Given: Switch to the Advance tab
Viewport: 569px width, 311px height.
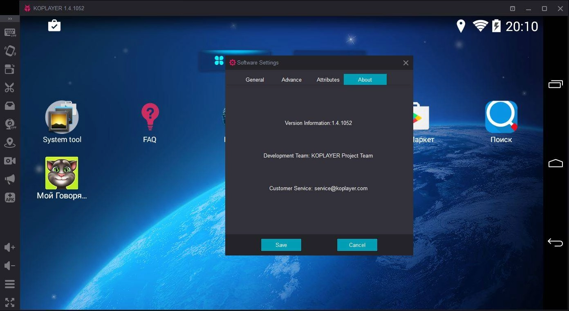Looking at the screenshot, I should [291, 80].
